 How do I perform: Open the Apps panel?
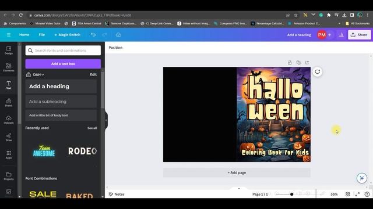[9, 154]
